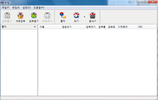Sort by CRC column header

[x=147, y=27]
